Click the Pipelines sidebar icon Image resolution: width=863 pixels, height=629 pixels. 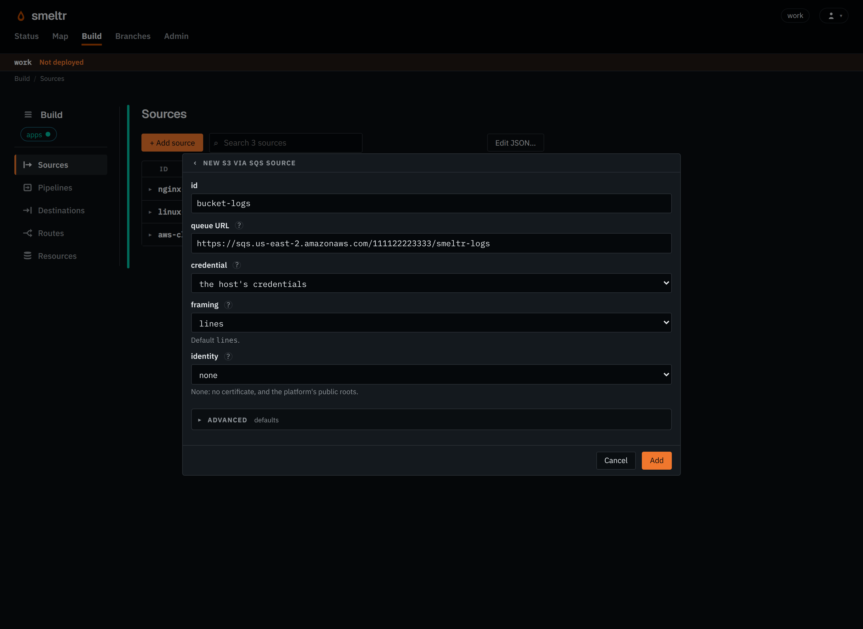pos(28,188)
